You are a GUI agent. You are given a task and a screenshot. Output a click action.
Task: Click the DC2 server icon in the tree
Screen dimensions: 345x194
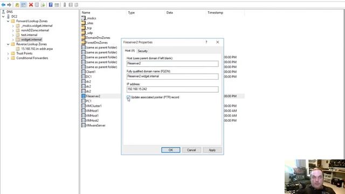9,16
